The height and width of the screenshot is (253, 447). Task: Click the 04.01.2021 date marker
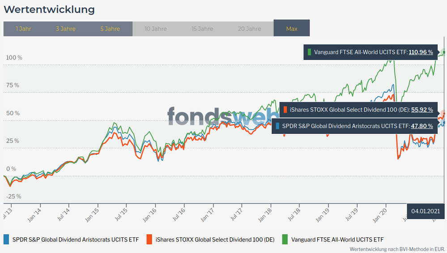coord(426,211)
